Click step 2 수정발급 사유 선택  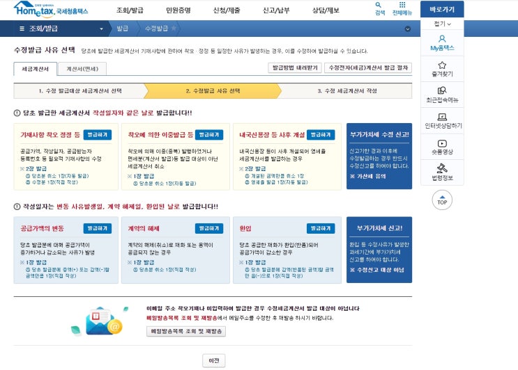[x=213, y=91]
